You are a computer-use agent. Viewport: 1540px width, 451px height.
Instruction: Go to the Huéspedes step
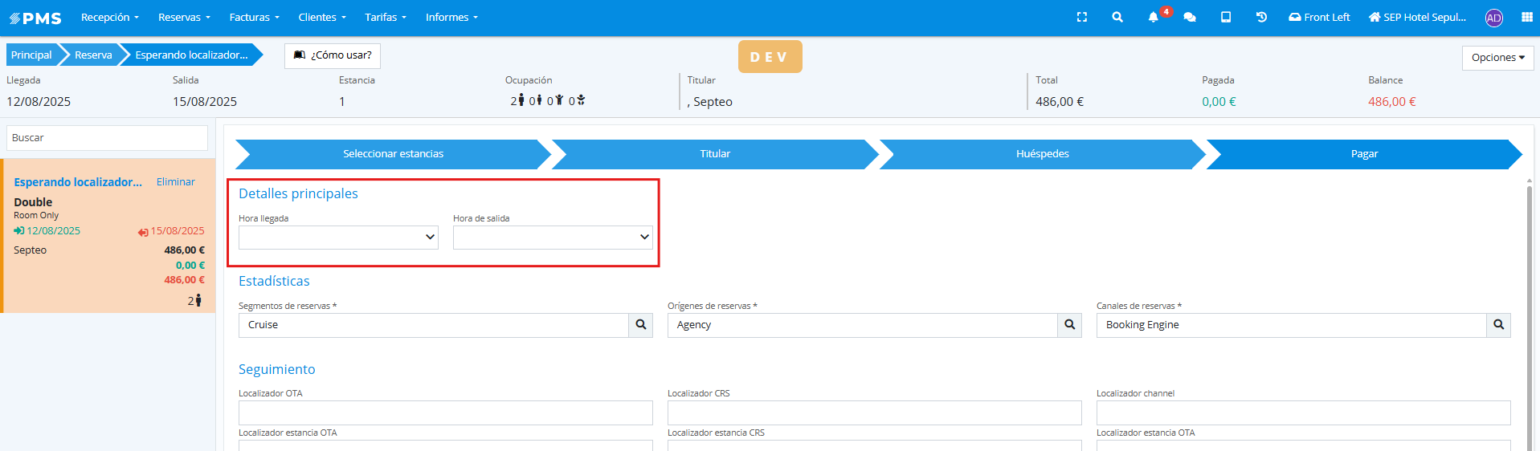click(1042, 154)
